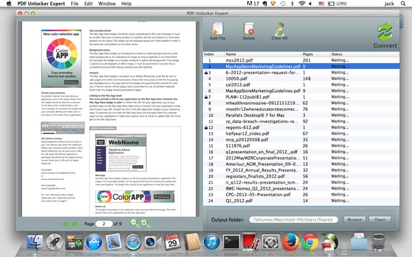Click the lock icon on row 12
Screen dimensions: 412x257
click(206, 128)
